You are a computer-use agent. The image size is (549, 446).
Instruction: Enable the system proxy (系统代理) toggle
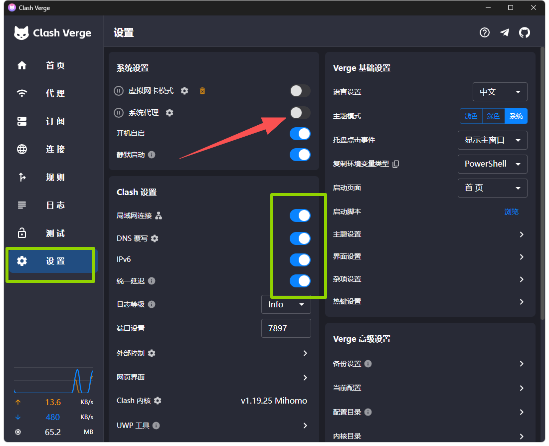click(300, 113)
